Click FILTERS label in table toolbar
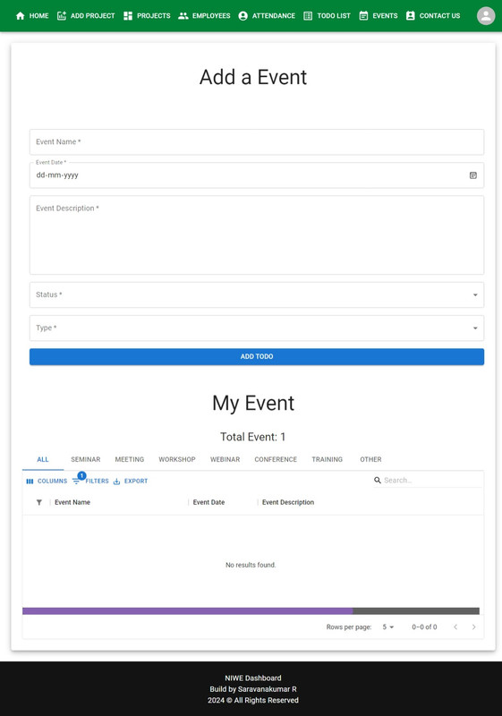 click(x=98, y=482)
